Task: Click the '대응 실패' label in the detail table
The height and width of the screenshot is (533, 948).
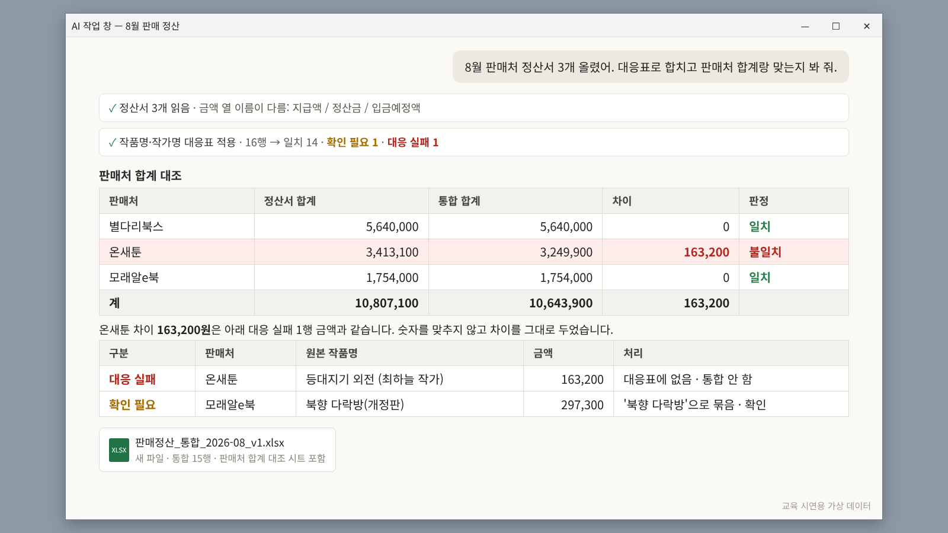Action: point(132,379)
